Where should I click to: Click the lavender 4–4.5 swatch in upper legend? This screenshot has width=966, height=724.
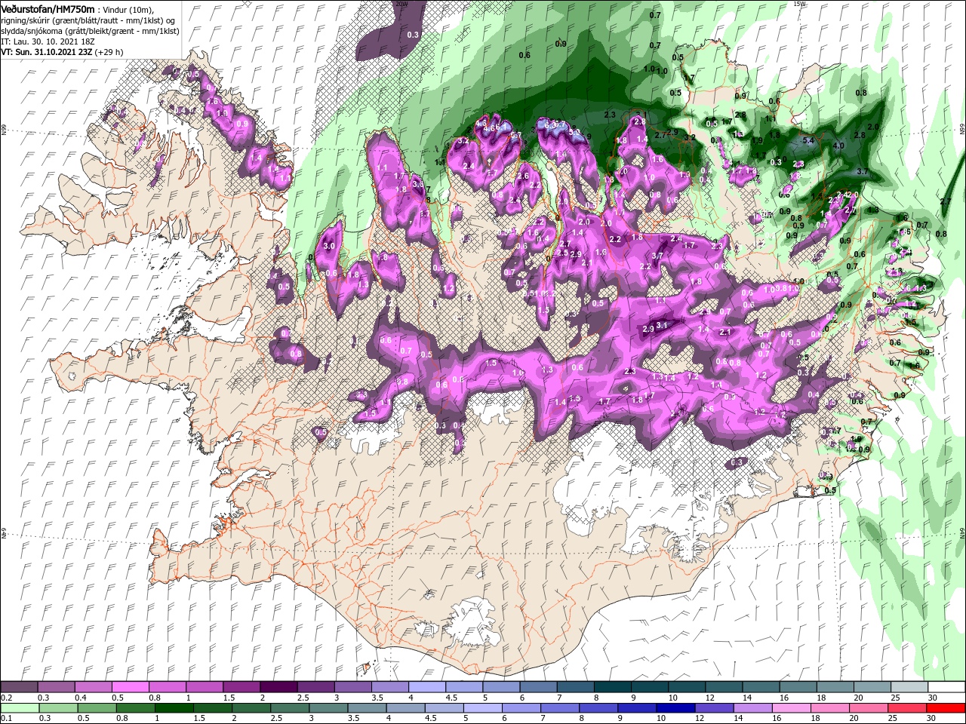pyautogui.click(x=427, y=687)
